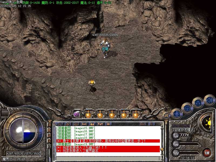Open the skills round button with stars

[x=198, y=103]
